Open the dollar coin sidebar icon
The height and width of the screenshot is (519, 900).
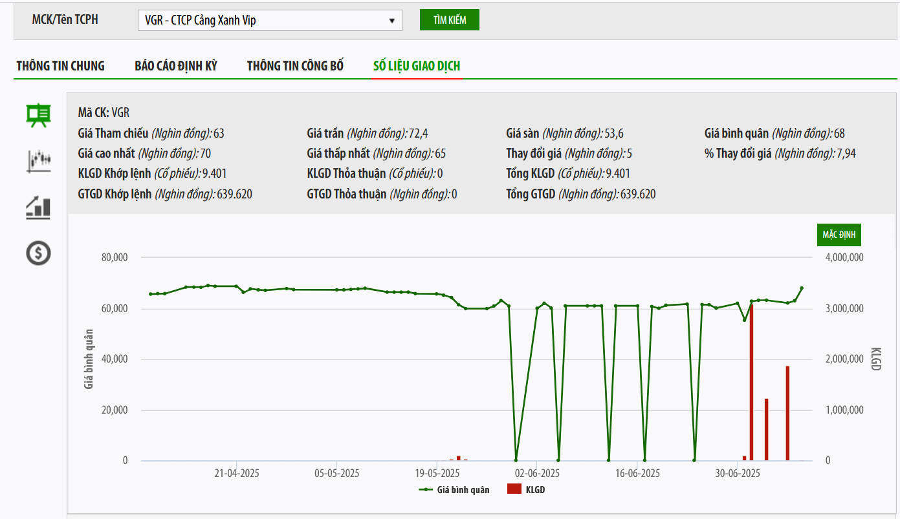pos(38,253)
